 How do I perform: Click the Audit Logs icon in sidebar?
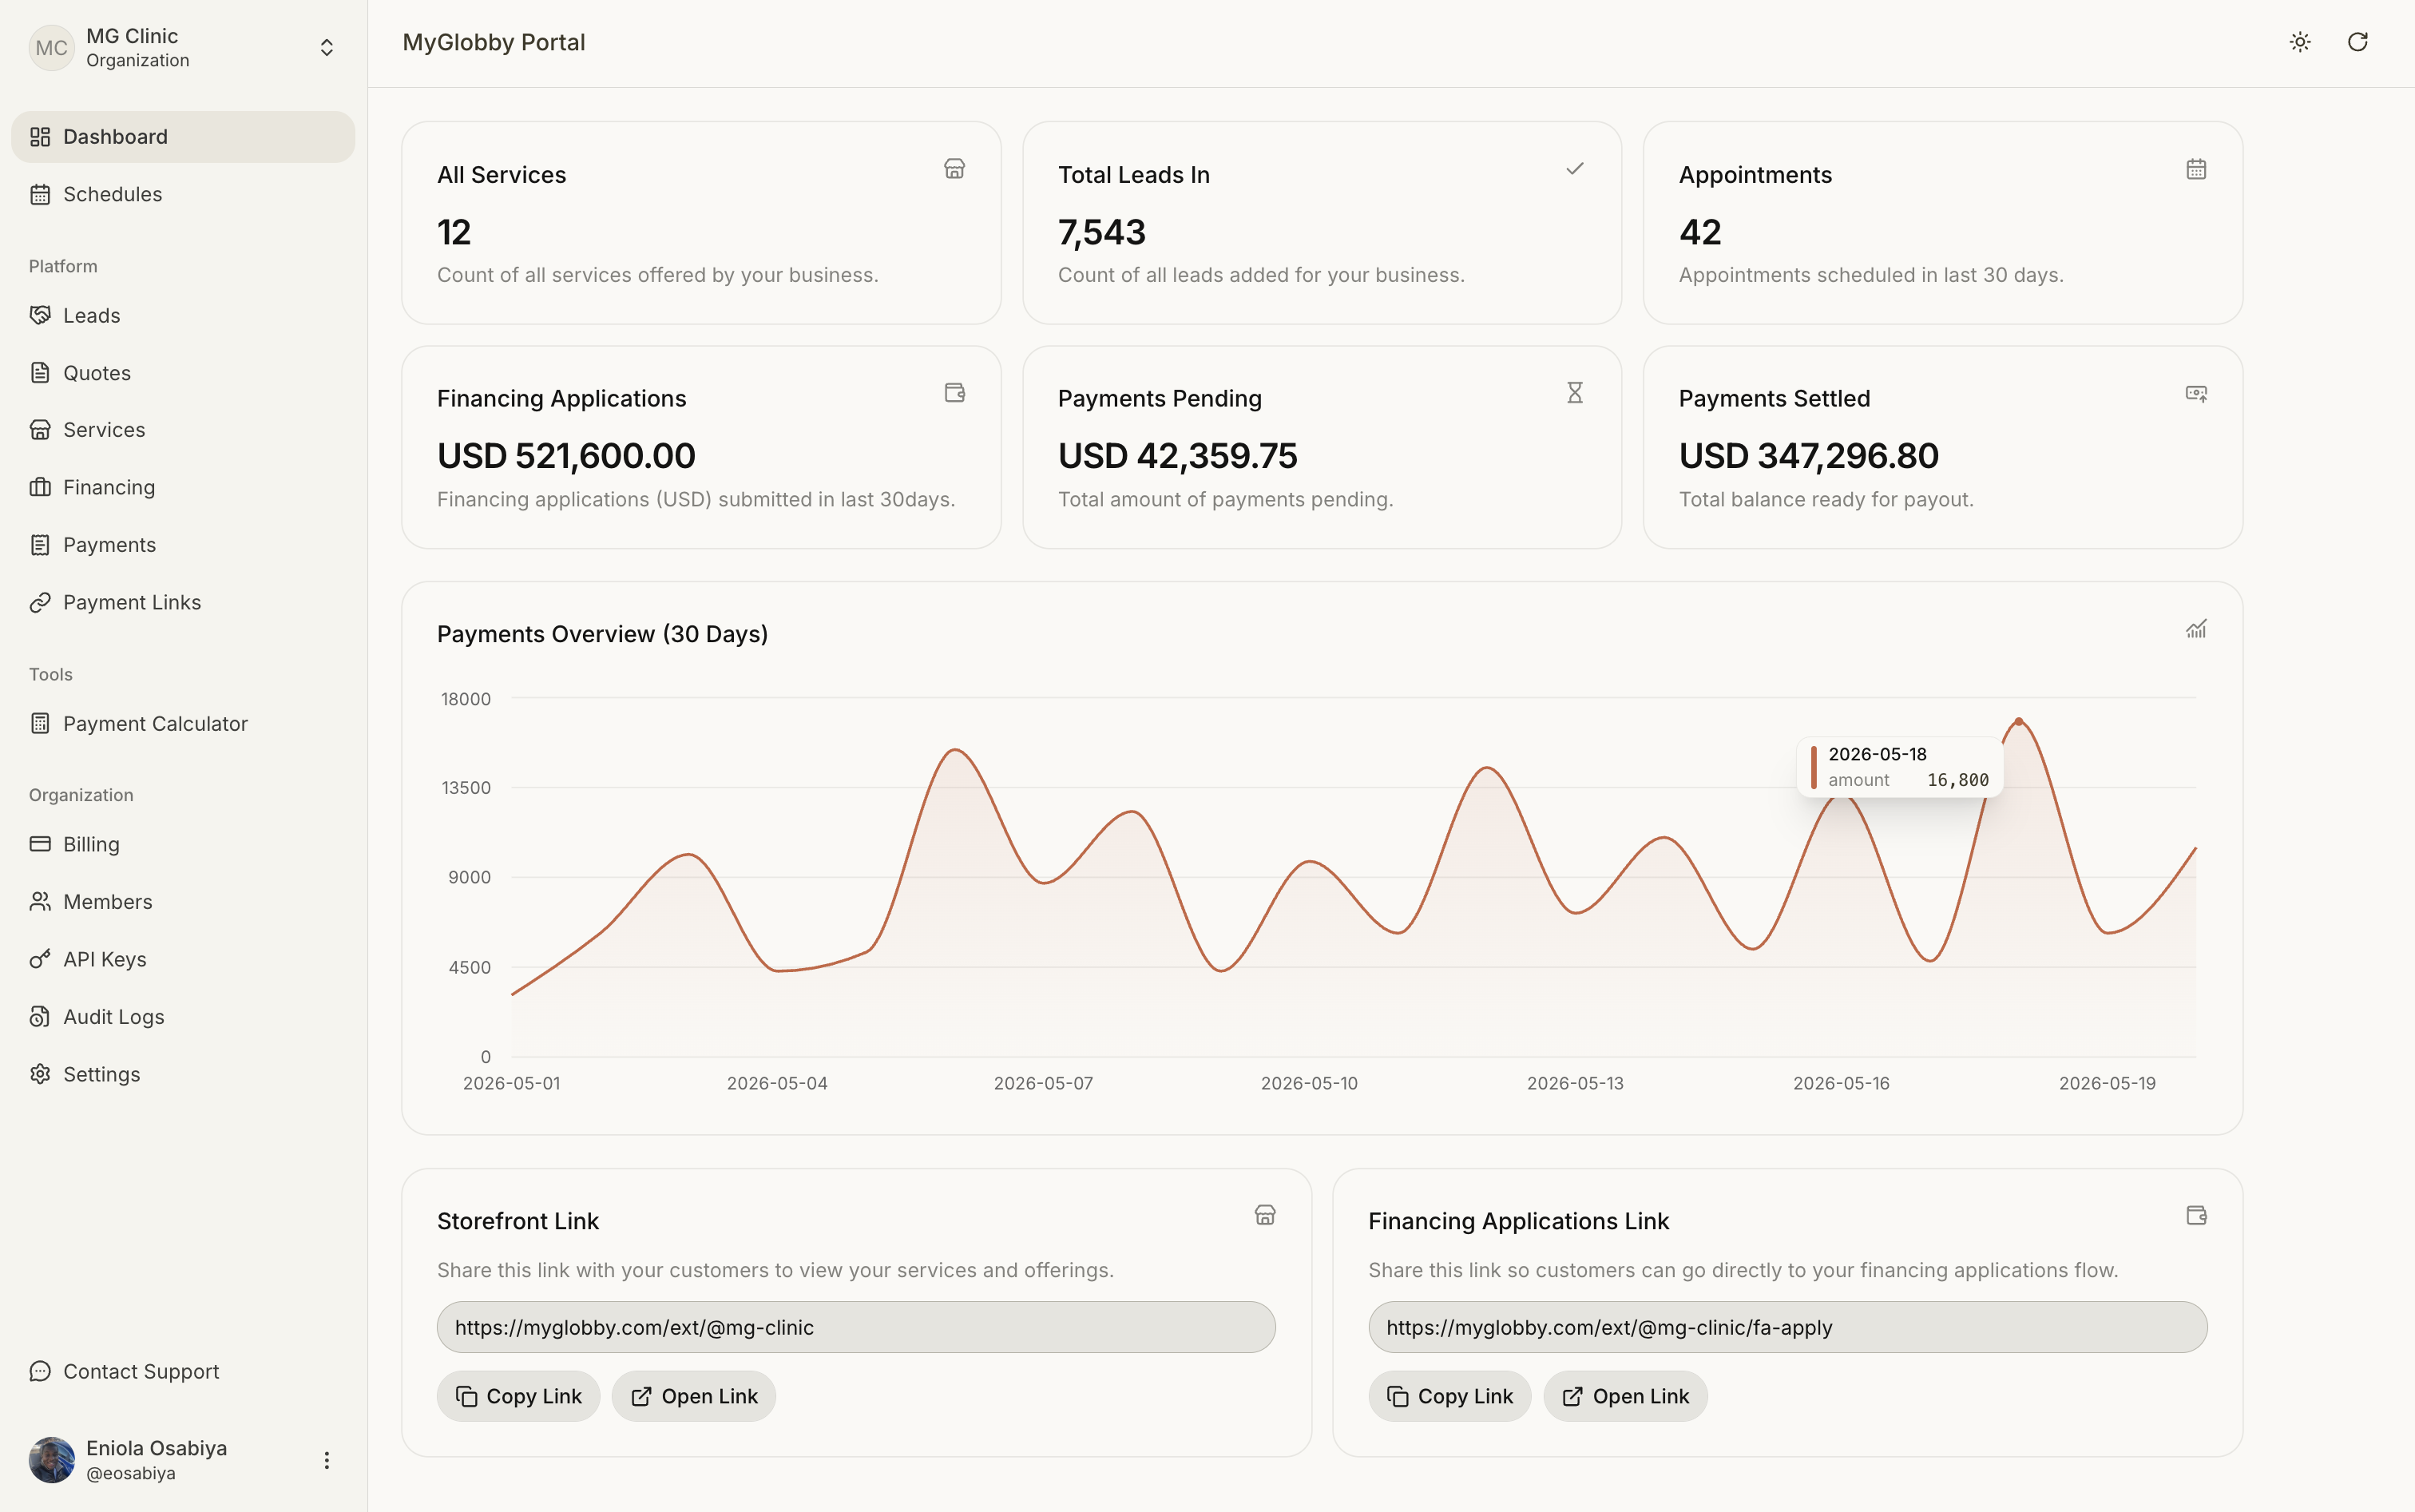point(40,1017)
